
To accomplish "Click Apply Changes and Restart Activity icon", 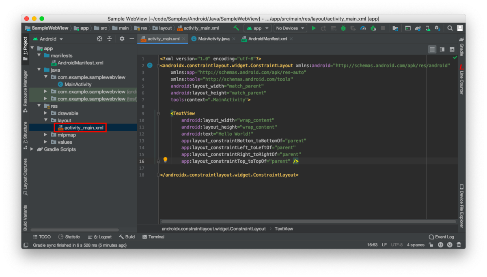I will (323, 28).
